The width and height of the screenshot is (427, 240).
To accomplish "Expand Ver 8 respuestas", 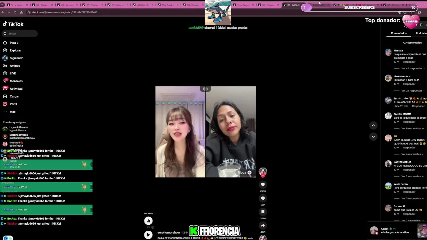I will pyautogui.click(x=413, y=128).
